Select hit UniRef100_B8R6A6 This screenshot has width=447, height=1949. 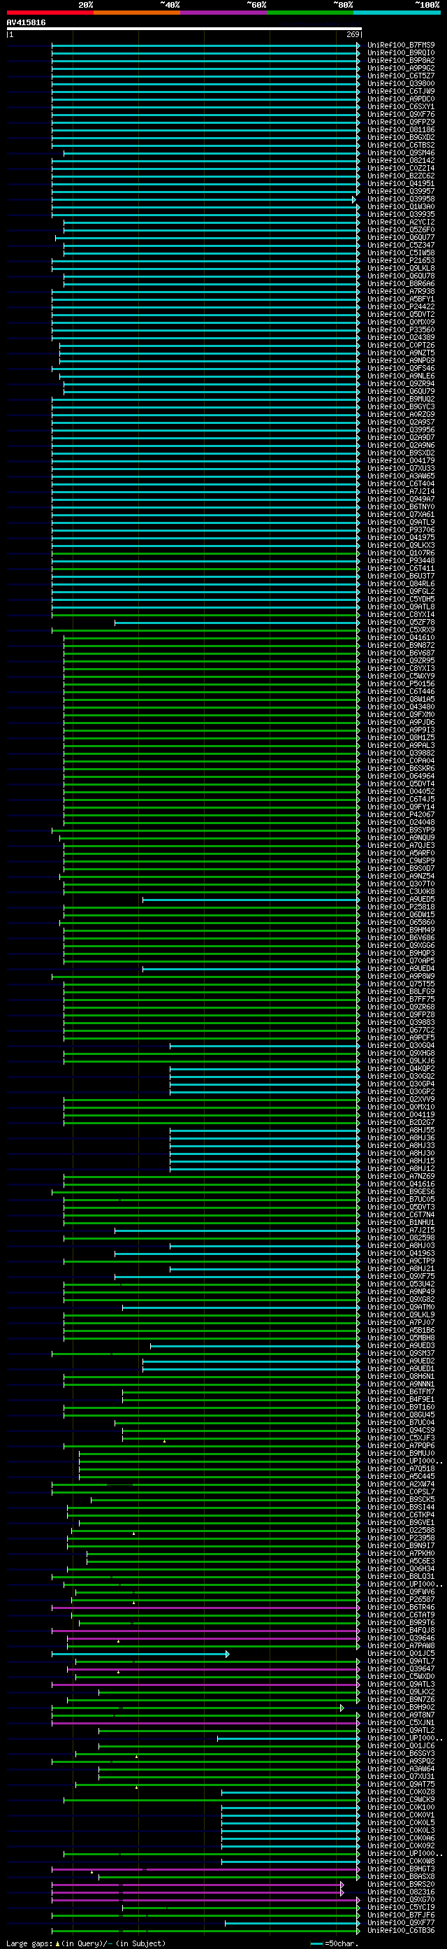401,284
